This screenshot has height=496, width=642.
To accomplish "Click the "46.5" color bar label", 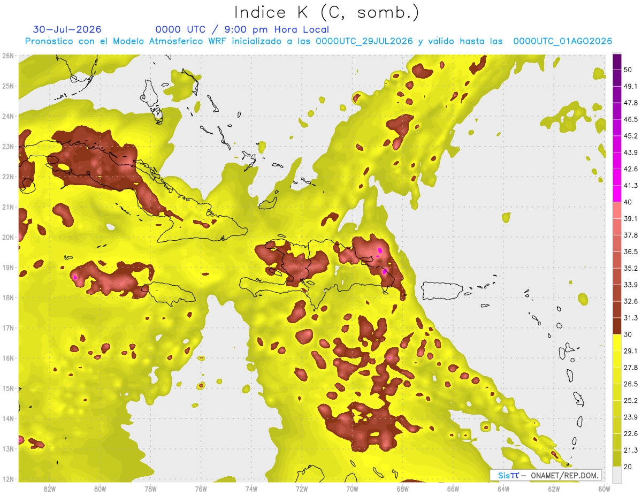I will [631, 119].
